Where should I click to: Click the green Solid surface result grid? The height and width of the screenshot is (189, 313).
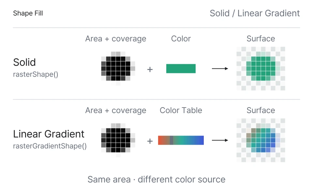point(261,69)
